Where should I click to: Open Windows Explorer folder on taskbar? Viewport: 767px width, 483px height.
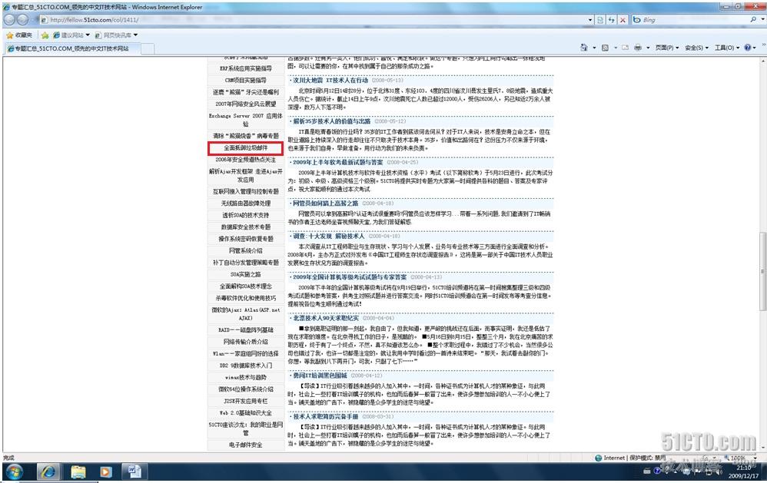point(78,471)
